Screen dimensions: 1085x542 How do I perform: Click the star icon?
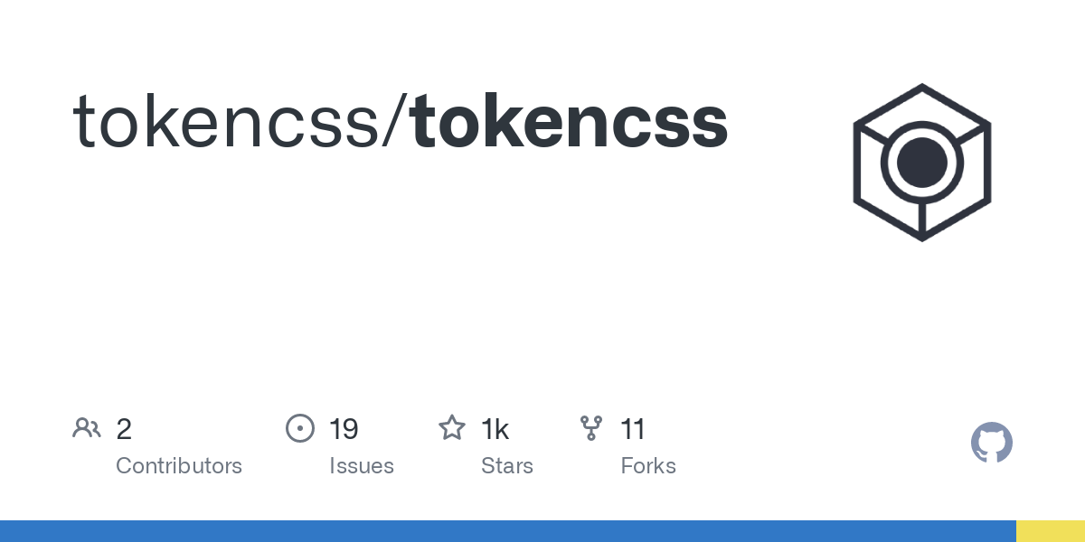[452, 427]
